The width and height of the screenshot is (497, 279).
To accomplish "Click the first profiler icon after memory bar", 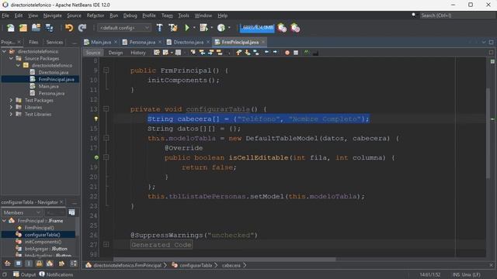I will pos(281,28).
